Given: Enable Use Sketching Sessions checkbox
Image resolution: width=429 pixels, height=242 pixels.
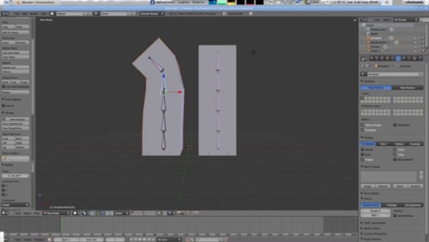Looking at the screenshot, I should click(3, 87).
